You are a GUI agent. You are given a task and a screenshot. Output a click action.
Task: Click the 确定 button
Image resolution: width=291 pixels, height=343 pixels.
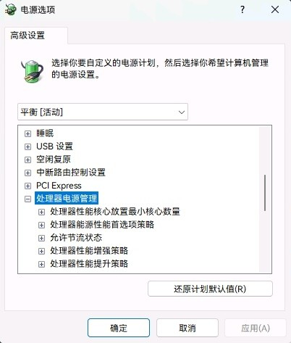119,328
